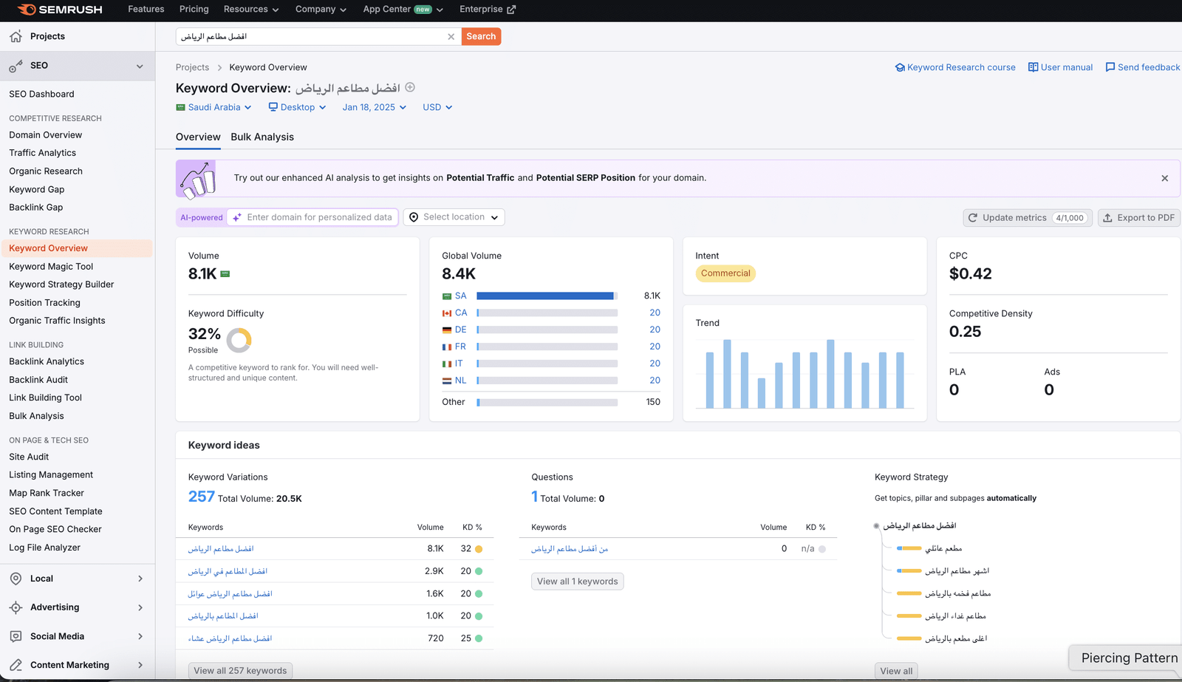Click the orange Search button
The width and height of the screenshot is (1182, 682).
tap(481, 36)
